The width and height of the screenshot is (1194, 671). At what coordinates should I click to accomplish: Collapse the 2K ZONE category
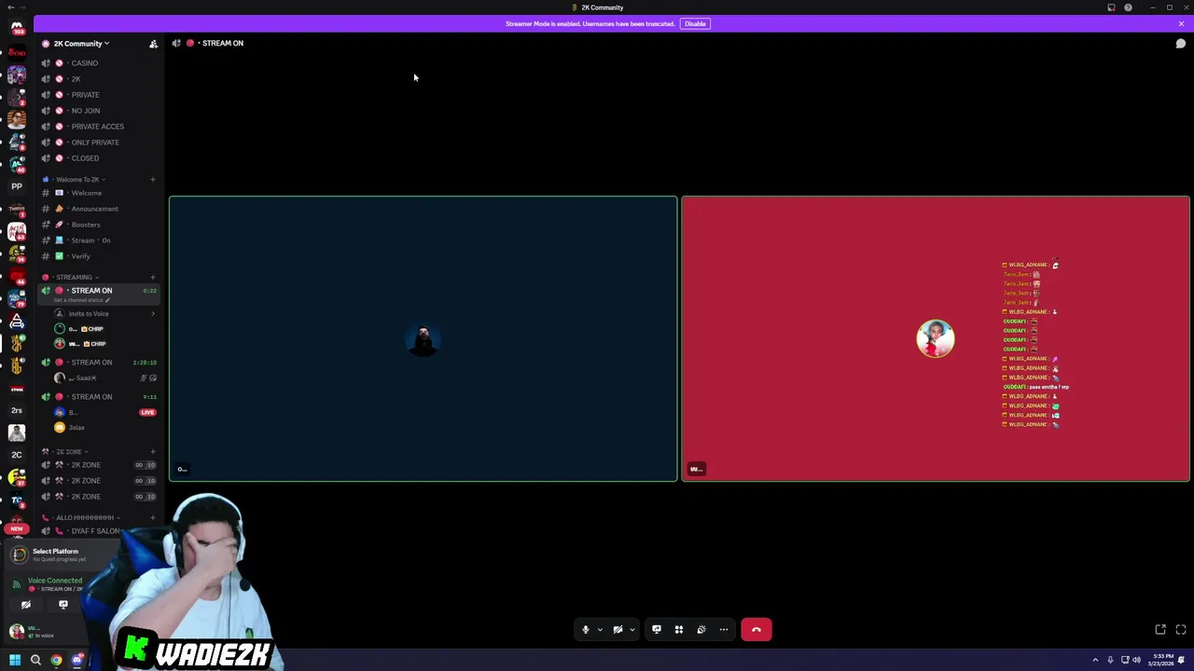pyautogui.click(x=67, y=452)
